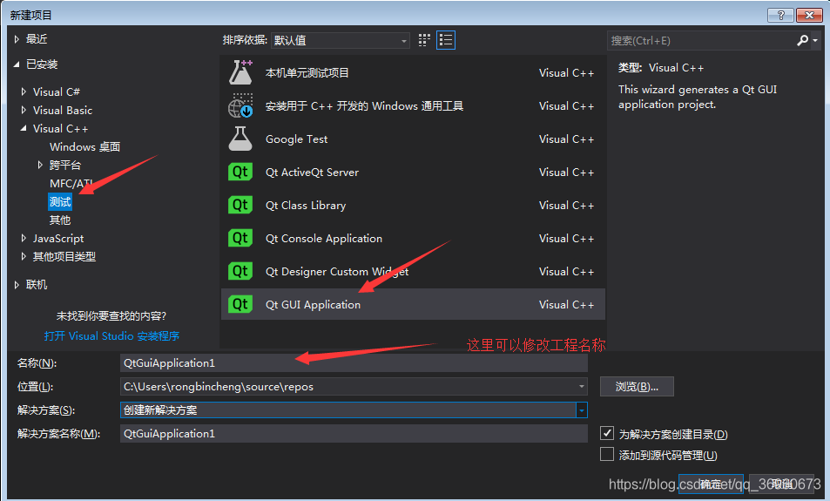Switch to medium list view
This screenshot has height=501, width=830.
[x=446, y=40]
